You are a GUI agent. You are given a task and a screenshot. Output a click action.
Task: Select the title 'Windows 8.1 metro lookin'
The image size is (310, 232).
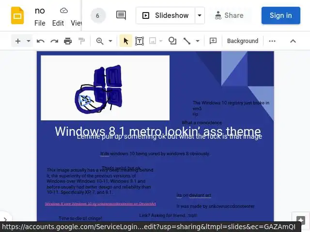[x=158, y=131]
